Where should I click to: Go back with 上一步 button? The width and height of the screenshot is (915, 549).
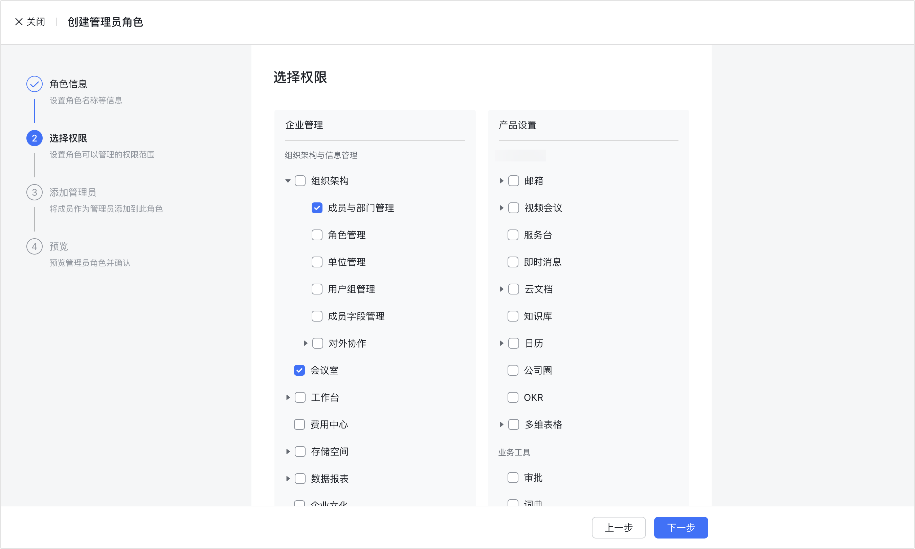point(619,528)
